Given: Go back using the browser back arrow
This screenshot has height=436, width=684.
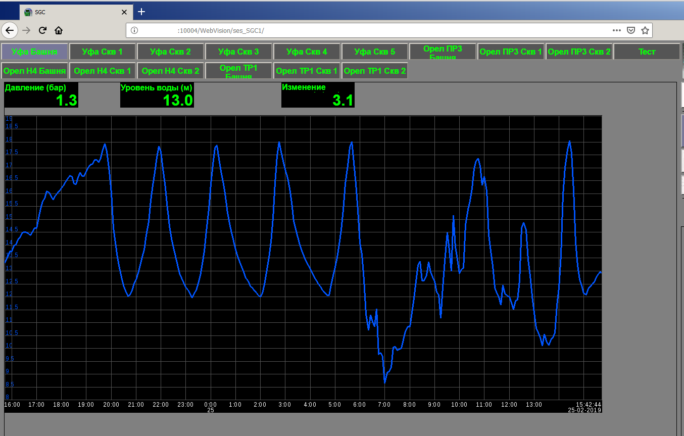Looking at the screenshot, I should pos(10,30).
